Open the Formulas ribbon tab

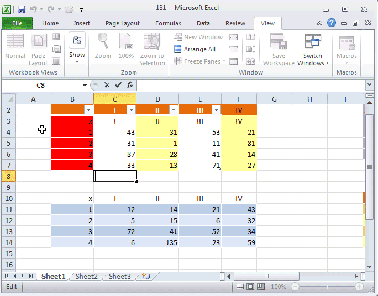(168, 23)
